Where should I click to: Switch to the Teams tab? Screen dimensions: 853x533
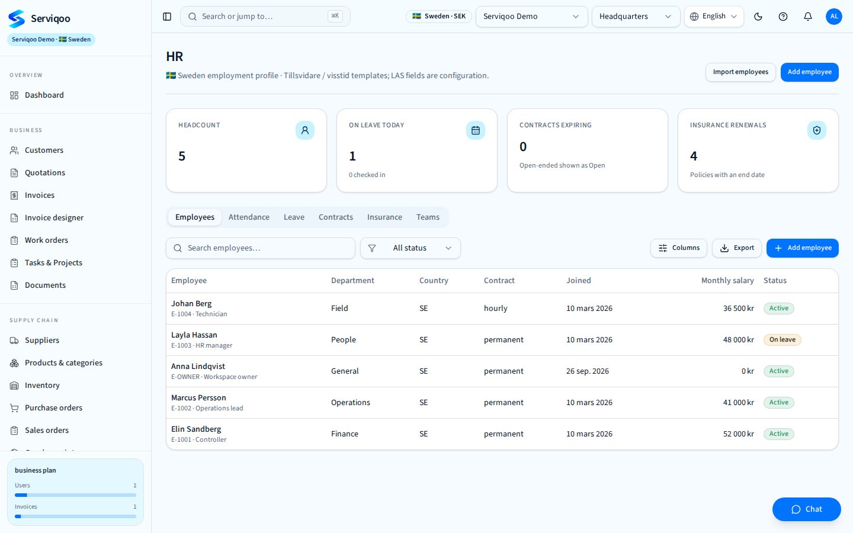428,217
